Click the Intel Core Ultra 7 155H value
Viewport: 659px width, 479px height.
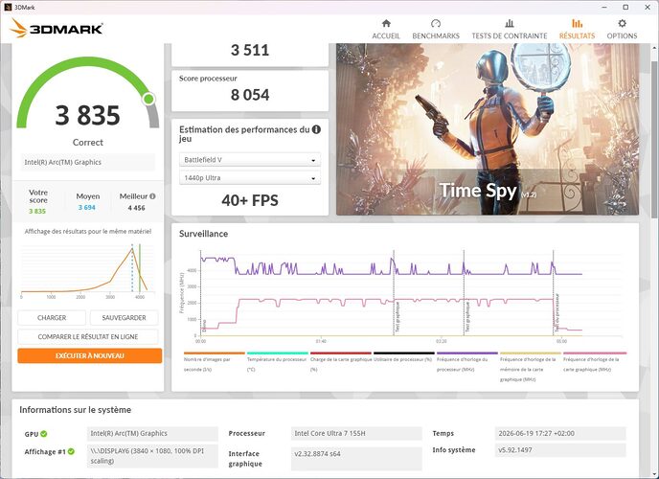[x=356, y=433]
